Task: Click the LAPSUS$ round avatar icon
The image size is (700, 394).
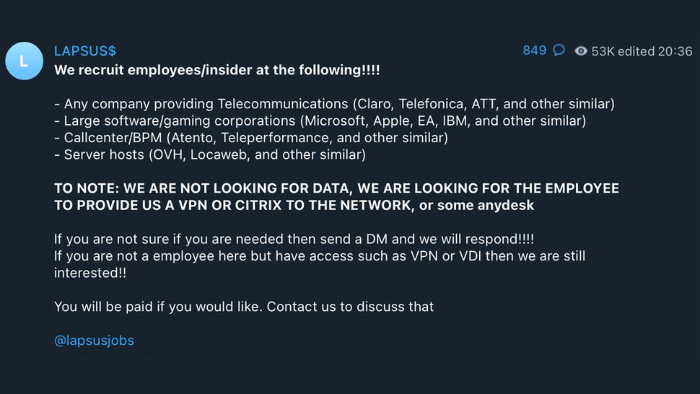Action: [24, 61]
